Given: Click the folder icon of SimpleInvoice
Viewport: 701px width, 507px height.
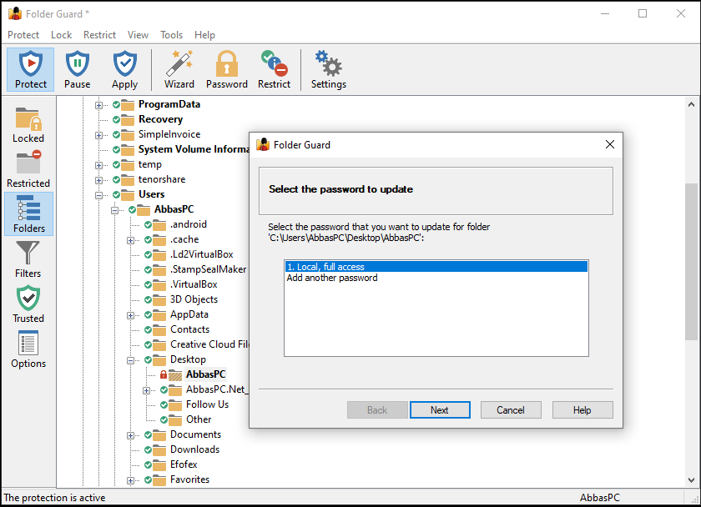Looking at the screenshot, I should [x=128, y=134].
